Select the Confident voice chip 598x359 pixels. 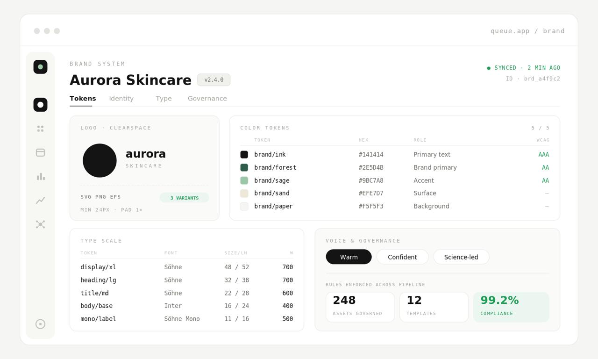pos(402,257)
